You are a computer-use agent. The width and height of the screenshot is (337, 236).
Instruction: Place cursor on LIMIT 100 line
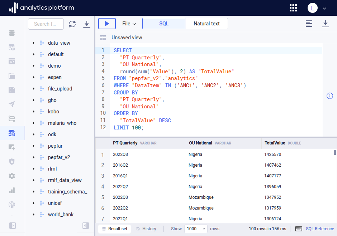click(x=128, y=128)
